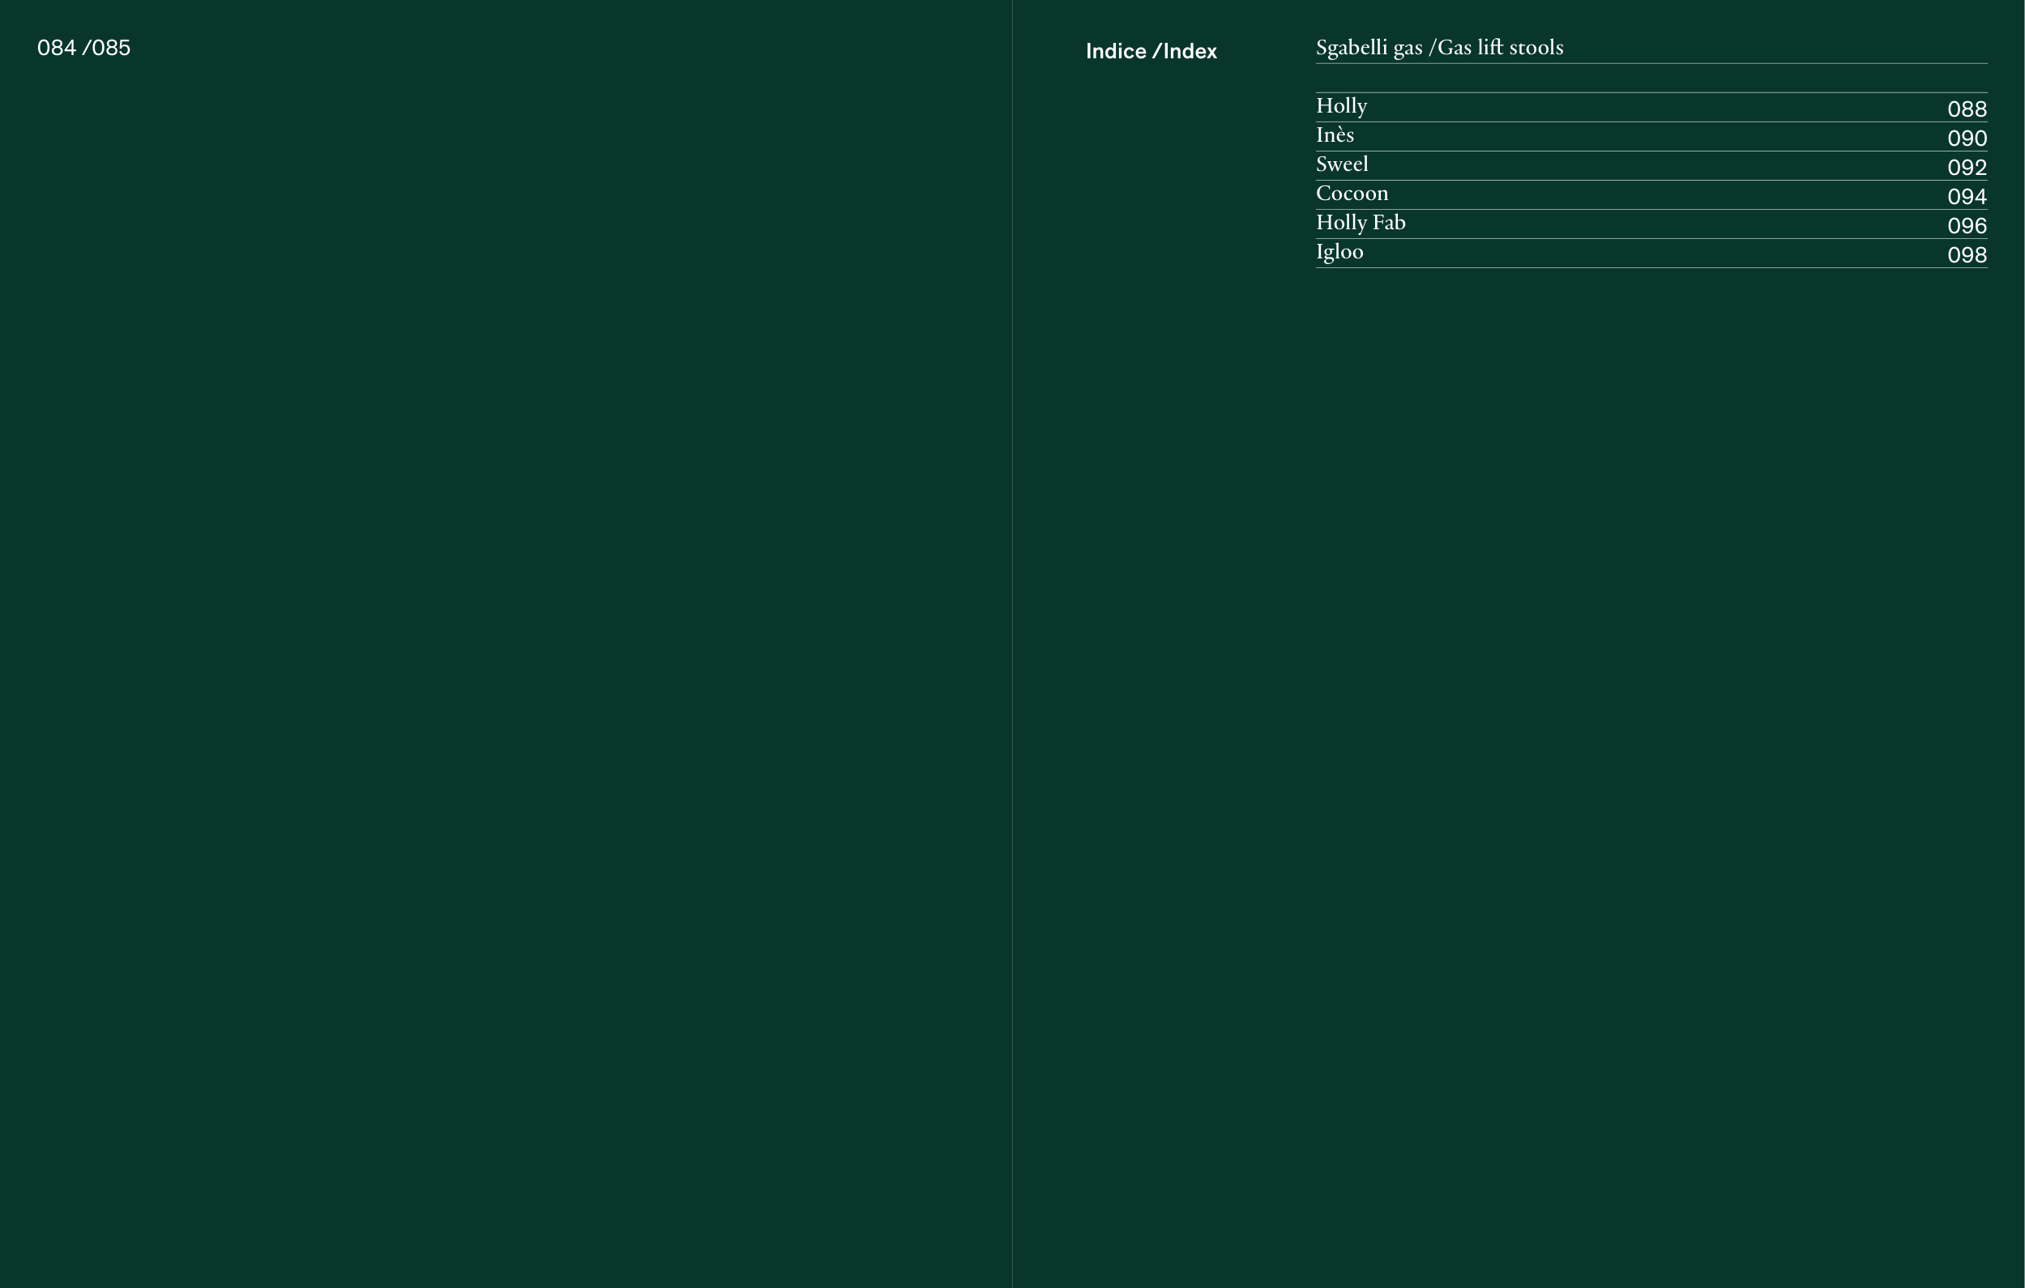Click page number 094
The width and height of the screenshot is (2025, 1288).
(1966, 197)
